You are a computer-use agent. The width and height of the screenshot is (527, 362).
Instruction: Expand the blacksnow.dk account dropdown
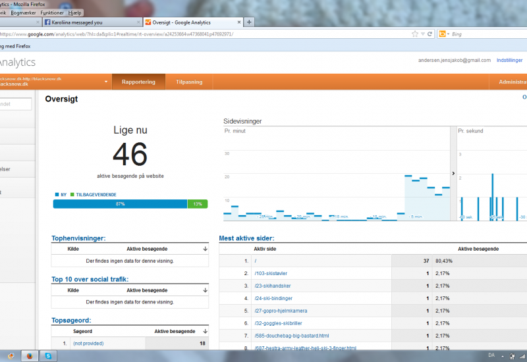click(106, 82)
